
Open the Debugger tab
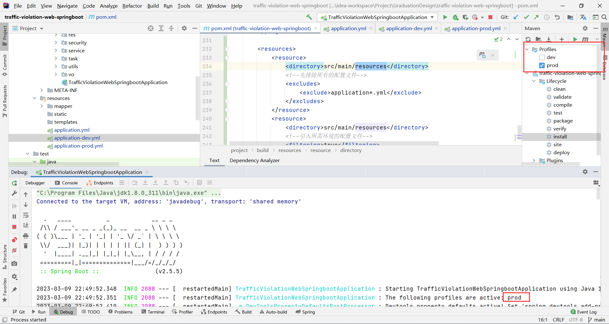(35, 183)
